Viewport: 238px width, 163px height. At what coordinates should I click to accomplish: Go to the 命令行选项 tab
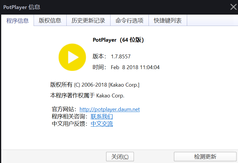[130, 20]
